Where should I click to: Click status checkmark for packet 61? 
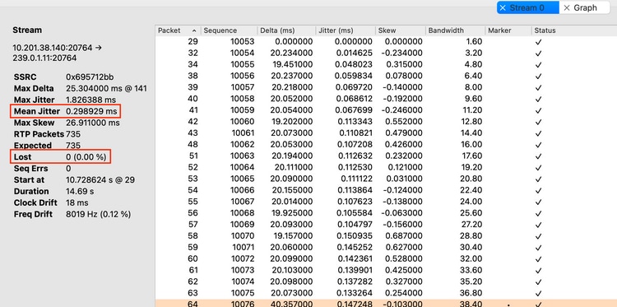(538, 271)
